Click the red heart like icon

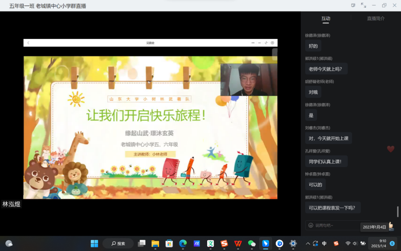coord(390,149)
